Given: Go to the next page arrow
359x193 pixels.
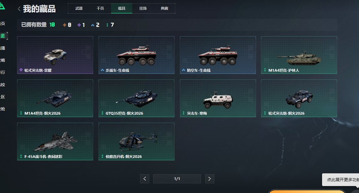Looking at the screenshot, I should coord(209,179).
